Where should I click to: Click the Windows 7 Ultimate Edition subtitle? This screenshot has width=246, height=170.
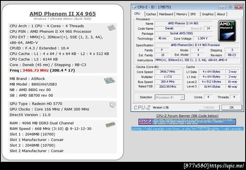[62, 19]
